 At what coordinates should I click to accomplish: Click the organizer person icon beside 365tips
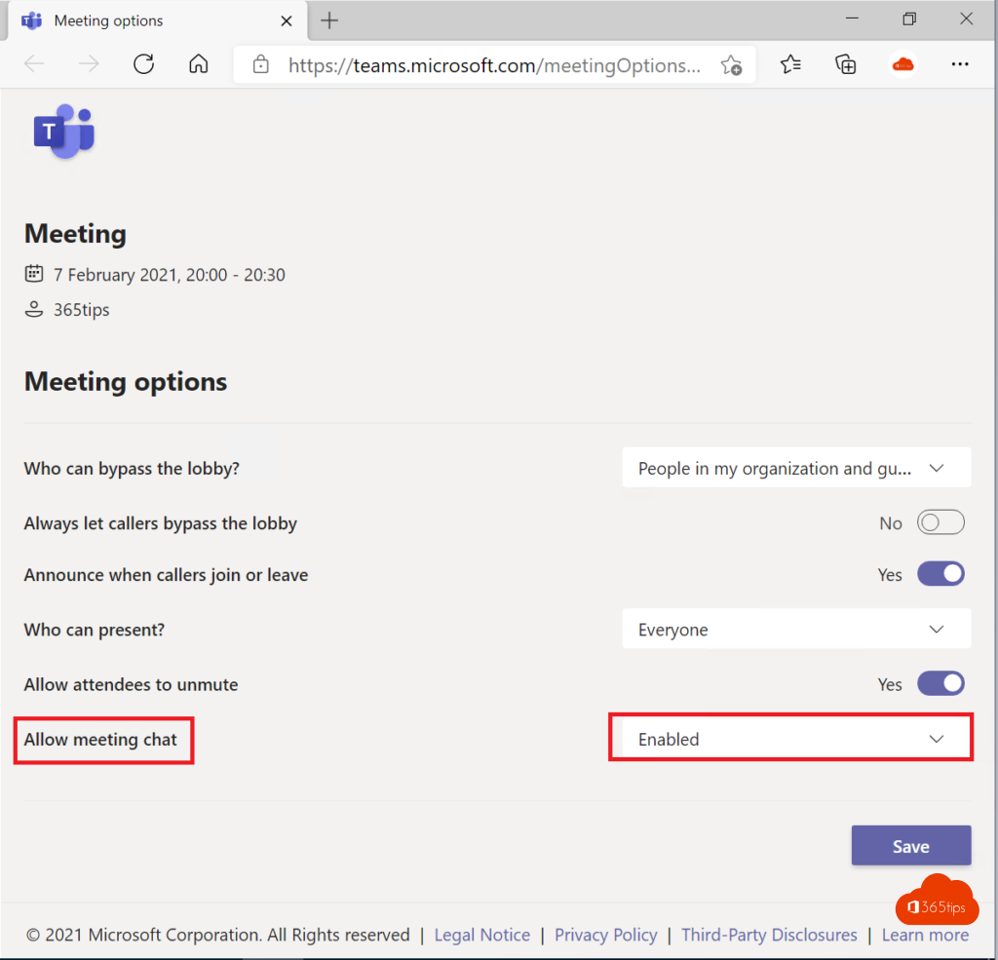pyautogui.click(x=34, y=309)
